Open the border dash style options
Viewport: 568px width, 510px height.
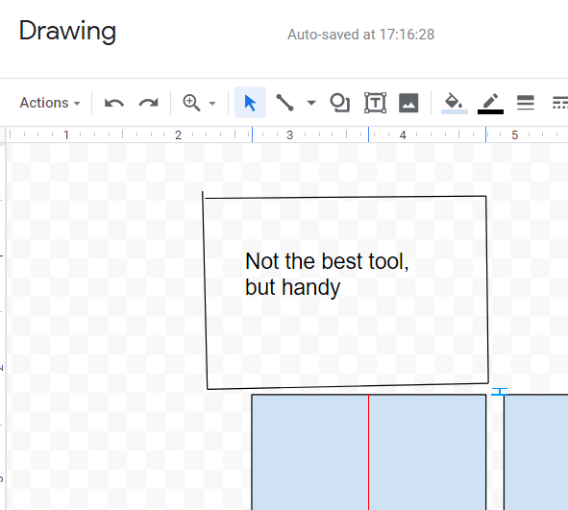559,103
